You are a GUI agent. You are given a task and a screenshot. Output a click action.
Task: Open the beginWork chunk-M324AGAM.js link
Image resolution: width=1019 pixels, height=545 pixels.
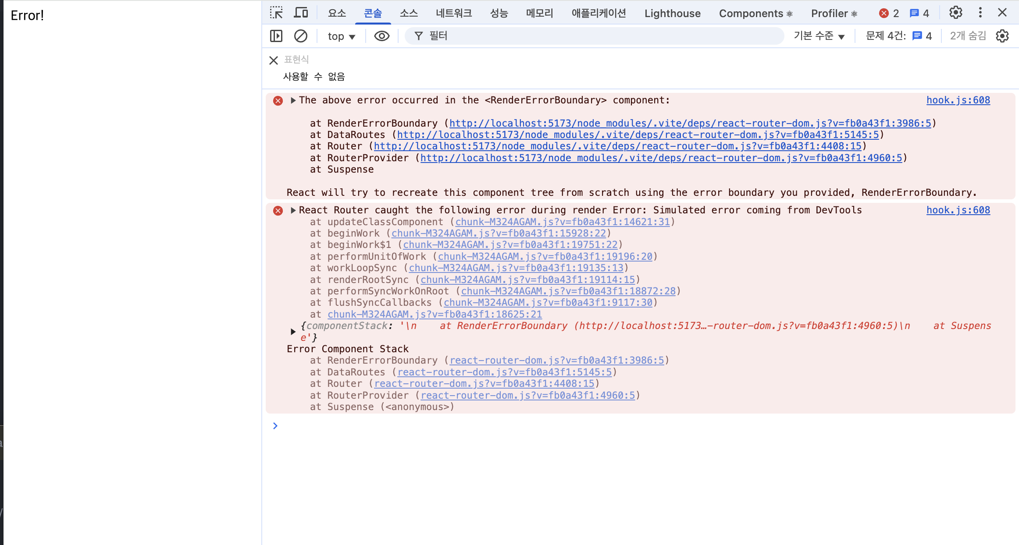[x=499, y=234]
